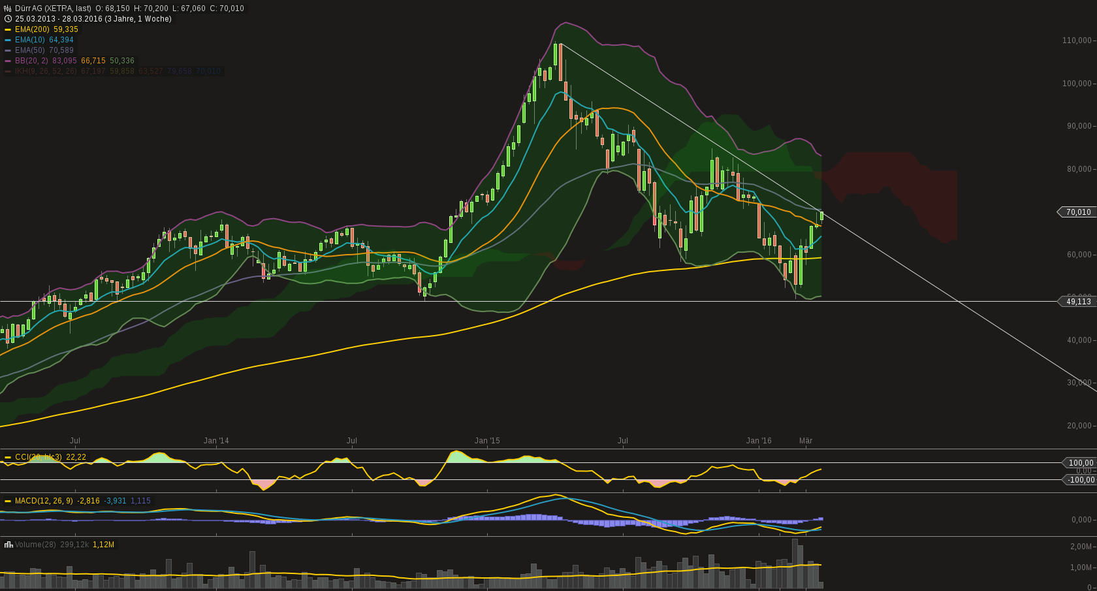Toggle the EMA(50) indicator label
The width and height of the screenshot is (1097, 591).
pos(30,50)
